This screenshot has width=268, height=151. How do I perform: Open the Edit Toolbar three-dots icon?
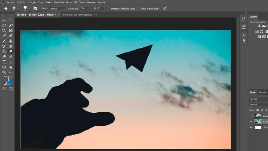(x=11, y=72)
